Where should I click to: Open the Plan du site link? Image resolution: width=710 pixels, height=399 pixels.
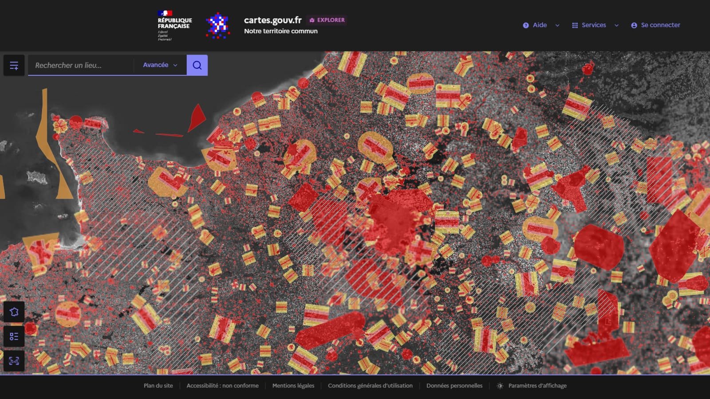tap(158, 386)
